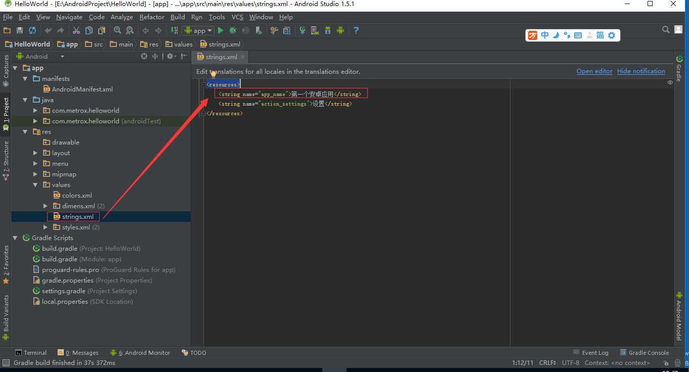Screen dimensions: 689x372
Task: Open the Navigate menu
Action: pos(69,17)
